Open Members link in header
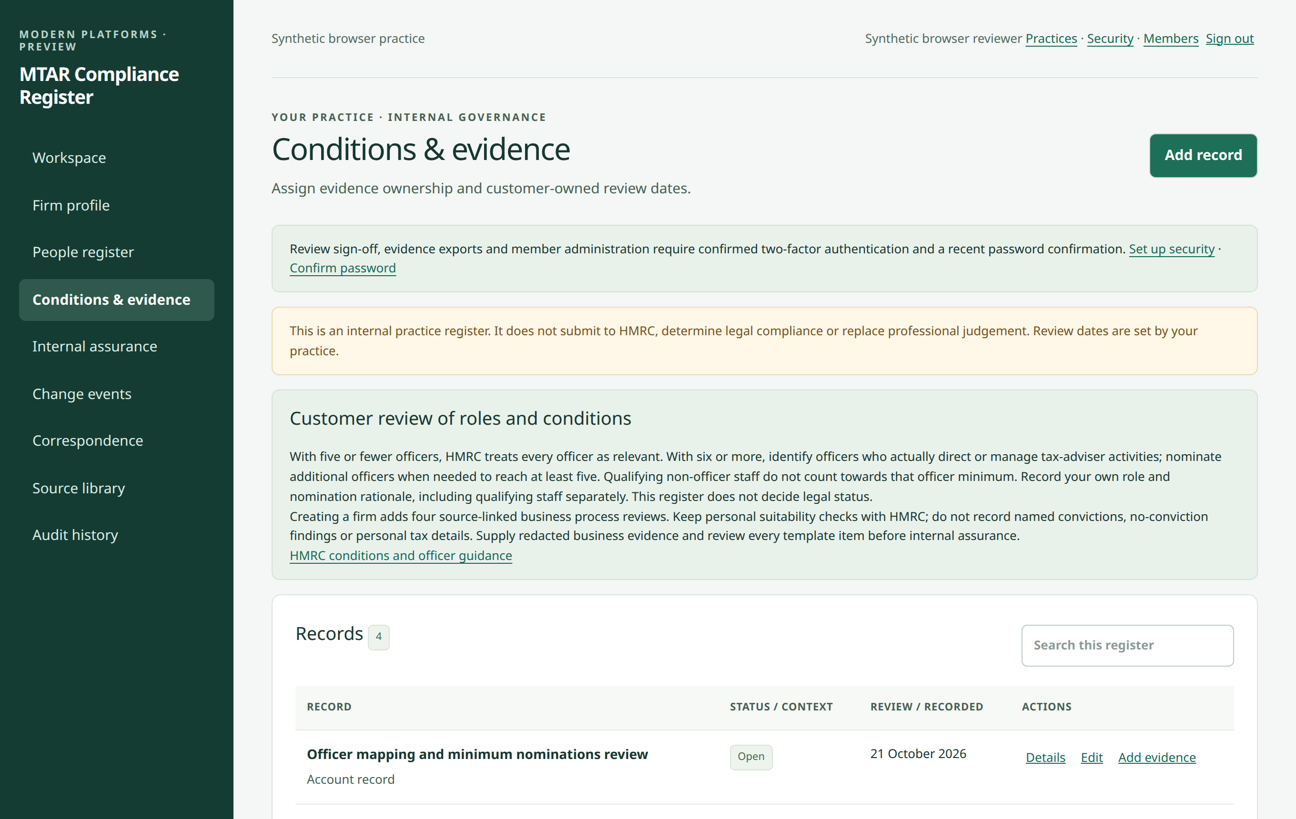This screenshot has height=819, width=1296. pyautogui.click(x=1171, y=39)
